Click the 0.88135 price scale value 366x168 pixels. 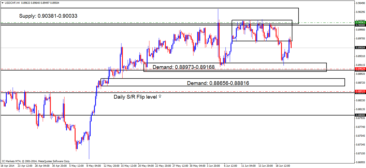coord(360,109)
